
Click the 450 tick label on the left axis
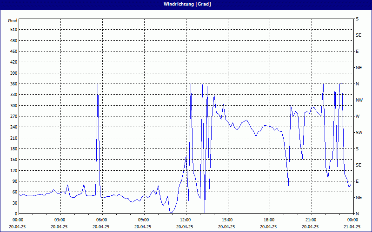(13, 52)
